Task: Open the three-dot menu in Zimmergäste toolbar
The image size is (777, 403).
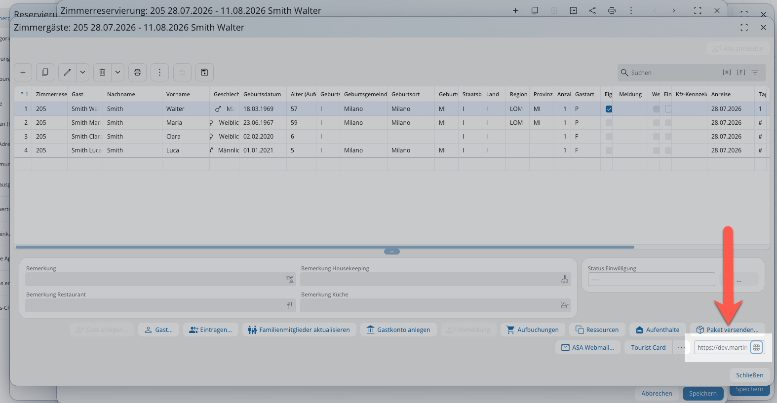Action: coord(159,73)
